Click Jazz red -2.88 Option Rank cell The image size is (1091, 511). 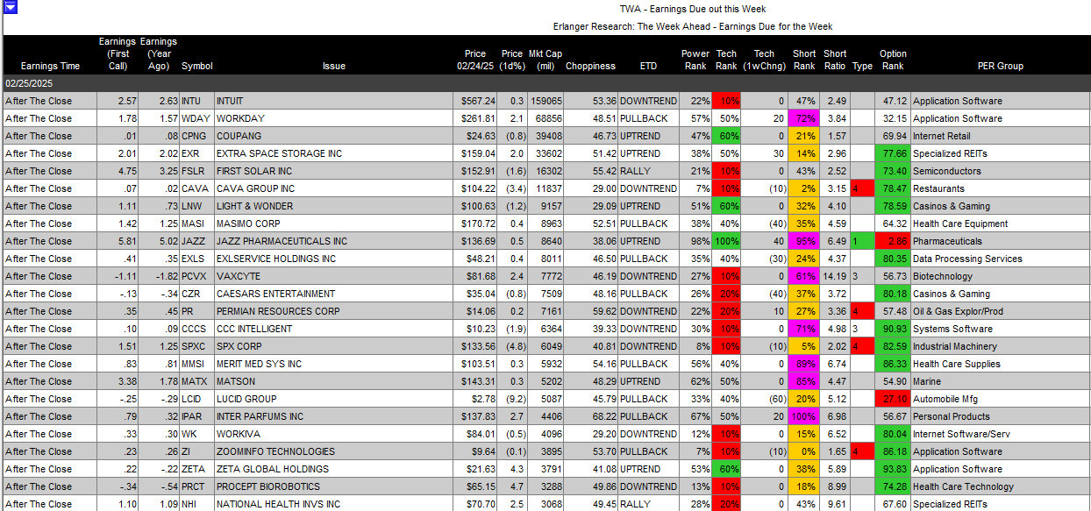coord(893,241)
